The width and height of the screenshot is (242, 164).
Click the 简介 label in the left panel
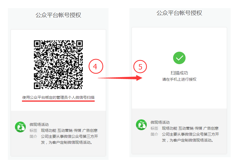point(33,136)
